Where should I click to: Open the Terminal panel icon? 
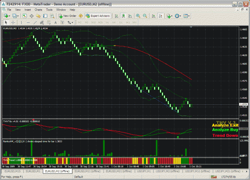point(45,16)
